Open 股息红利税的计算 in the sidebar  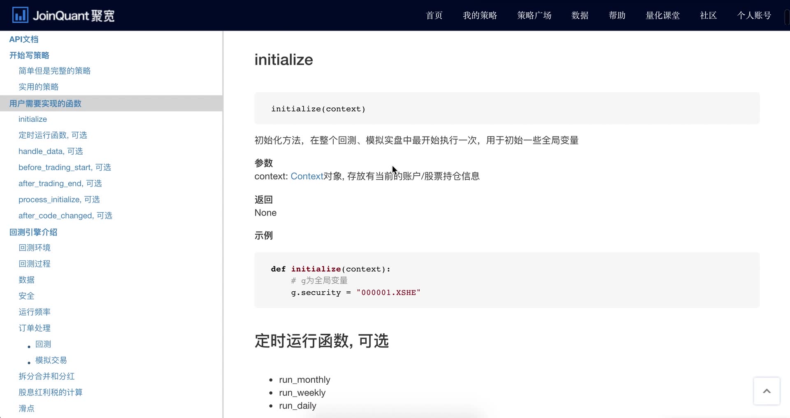click(x=51, y=392)
